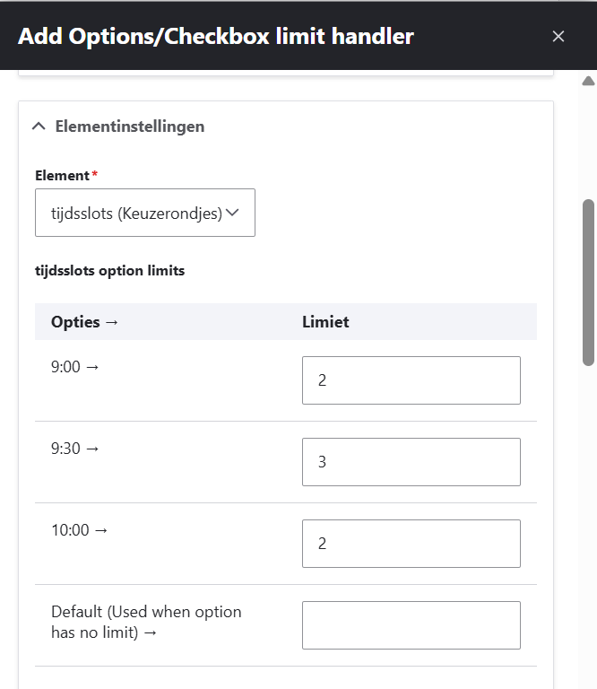Collapse the Elementinstellingen section chevron

(38, 126)
